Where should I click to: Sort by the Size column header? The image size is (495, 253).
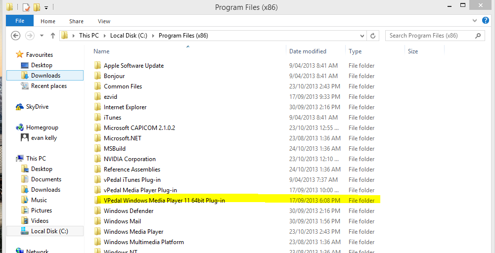click(x=413, y=51)
